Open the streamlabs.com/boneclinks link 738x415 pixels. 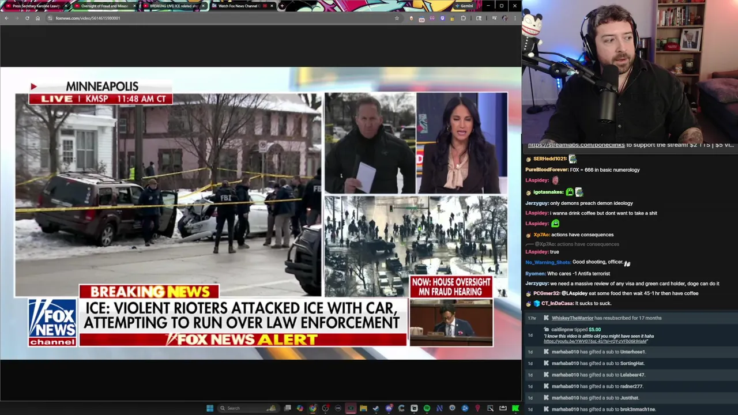[576, 145]
